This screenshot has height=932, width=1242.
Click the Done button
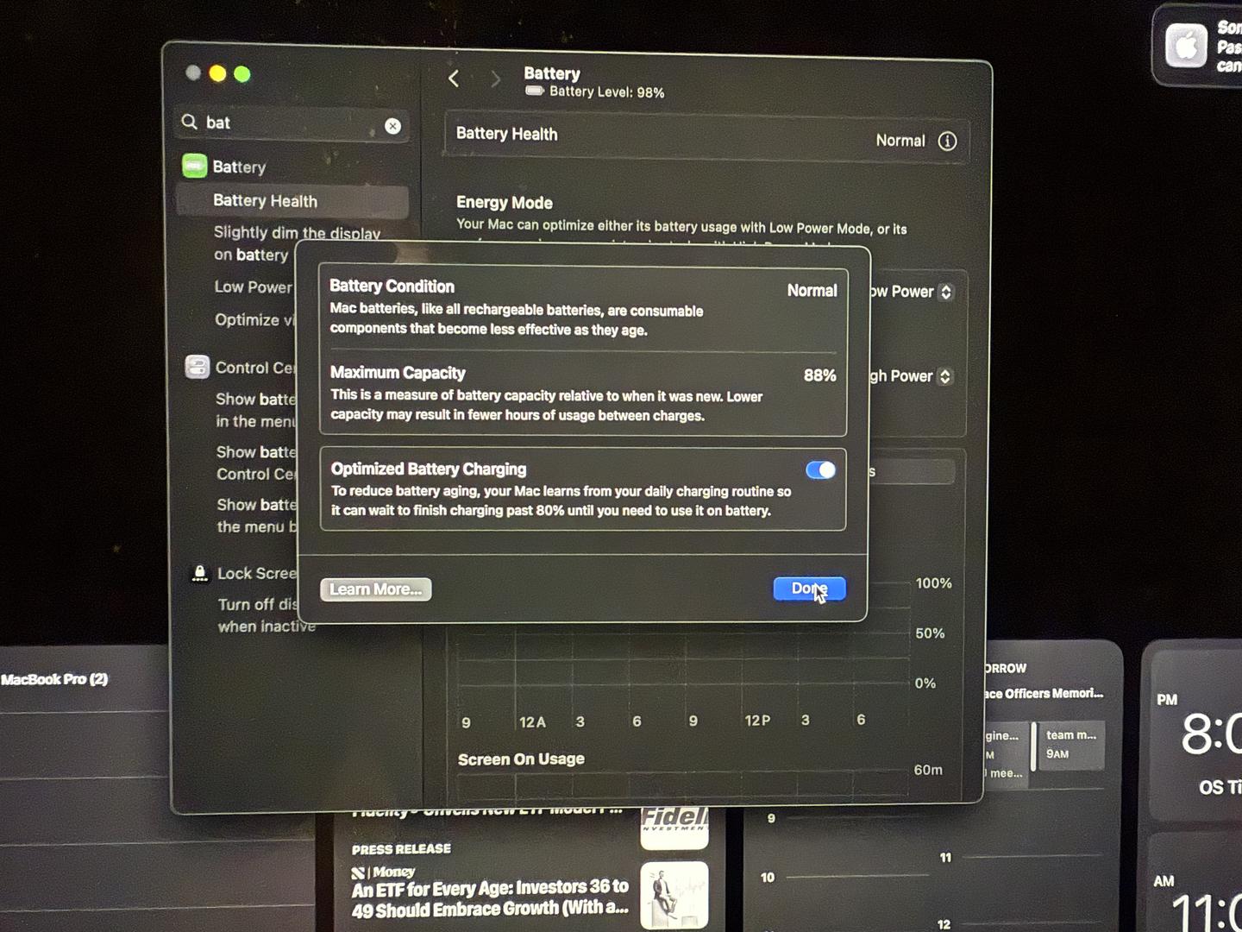(x=808, y=589)
